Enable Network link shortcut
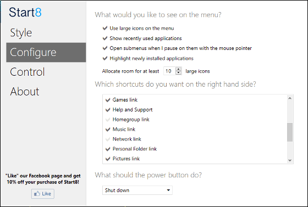The width and height of the screenshot is (308, 207). (x=108, y=139)
